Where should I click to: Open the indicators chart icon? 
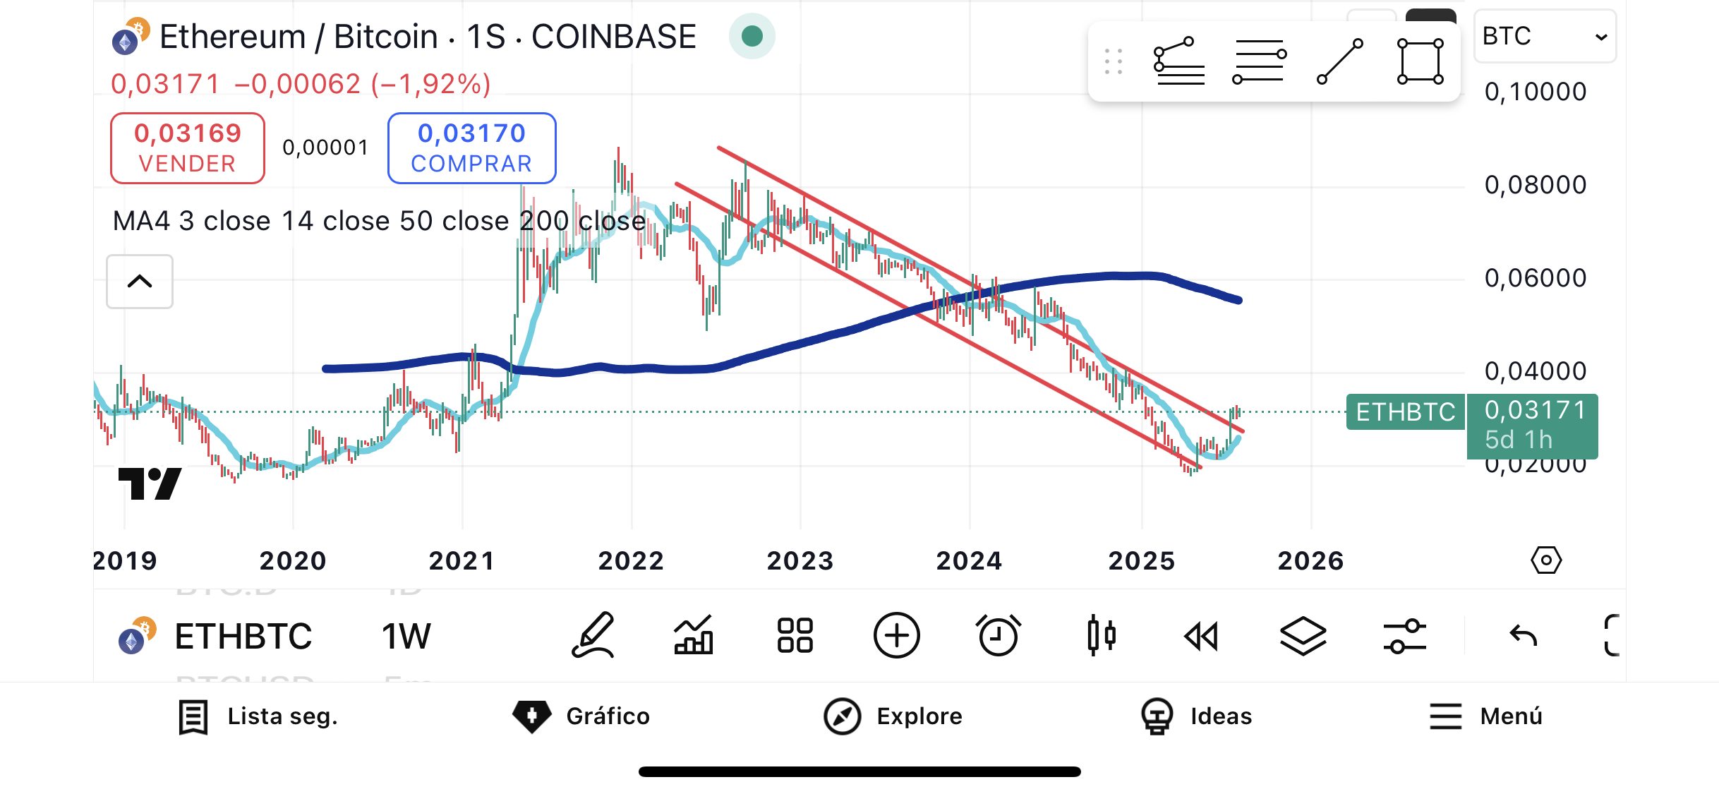point(694,636)
